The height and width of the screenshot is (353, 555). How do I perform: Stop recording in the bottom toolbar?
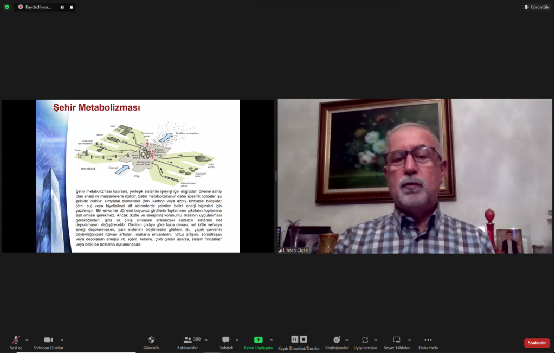click(x=304, y=339)
